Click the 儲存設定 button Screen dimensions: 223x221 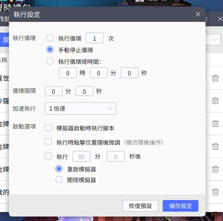pyautogui.click(x=181, y=206)
